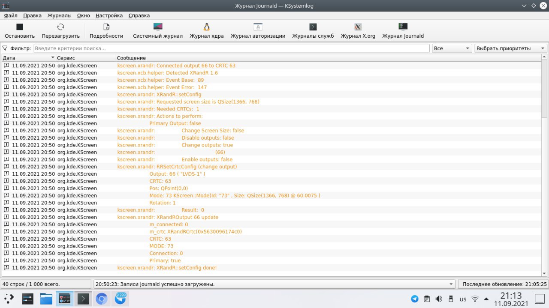
Task: Click Сервис column header
Action: (86, 58)
